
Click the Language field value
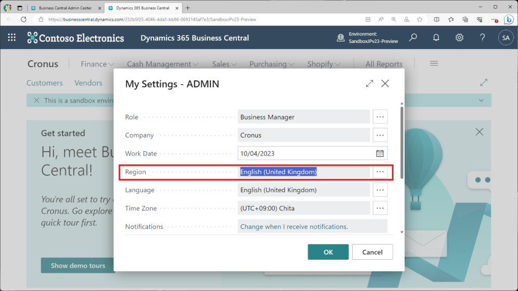pyautogui.click(x=304, y=190)
